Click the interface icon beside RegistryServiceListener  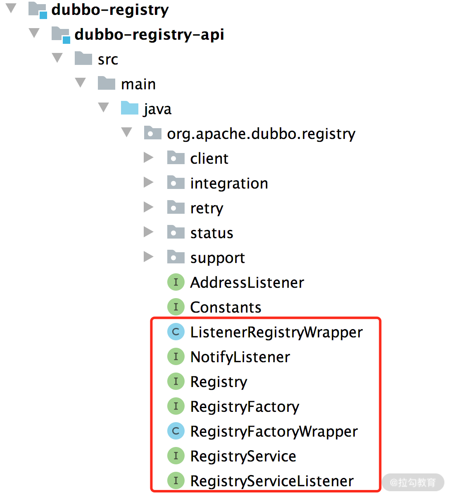tap(176, 481)
